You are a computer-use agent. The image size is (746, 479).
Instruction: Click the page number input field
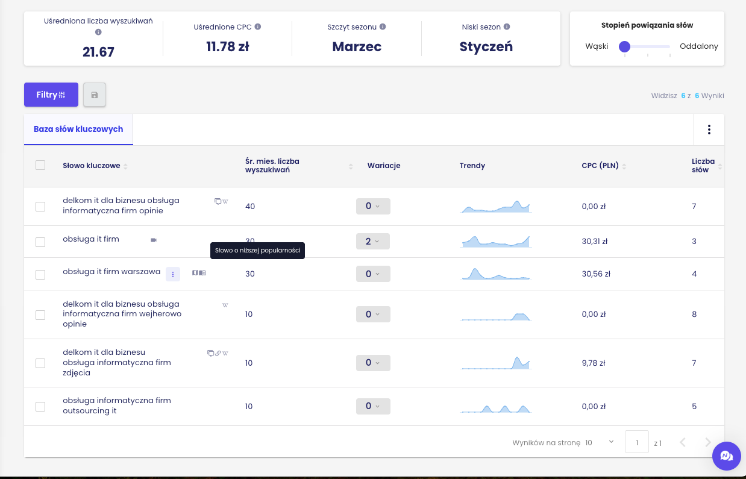[636, 442]
